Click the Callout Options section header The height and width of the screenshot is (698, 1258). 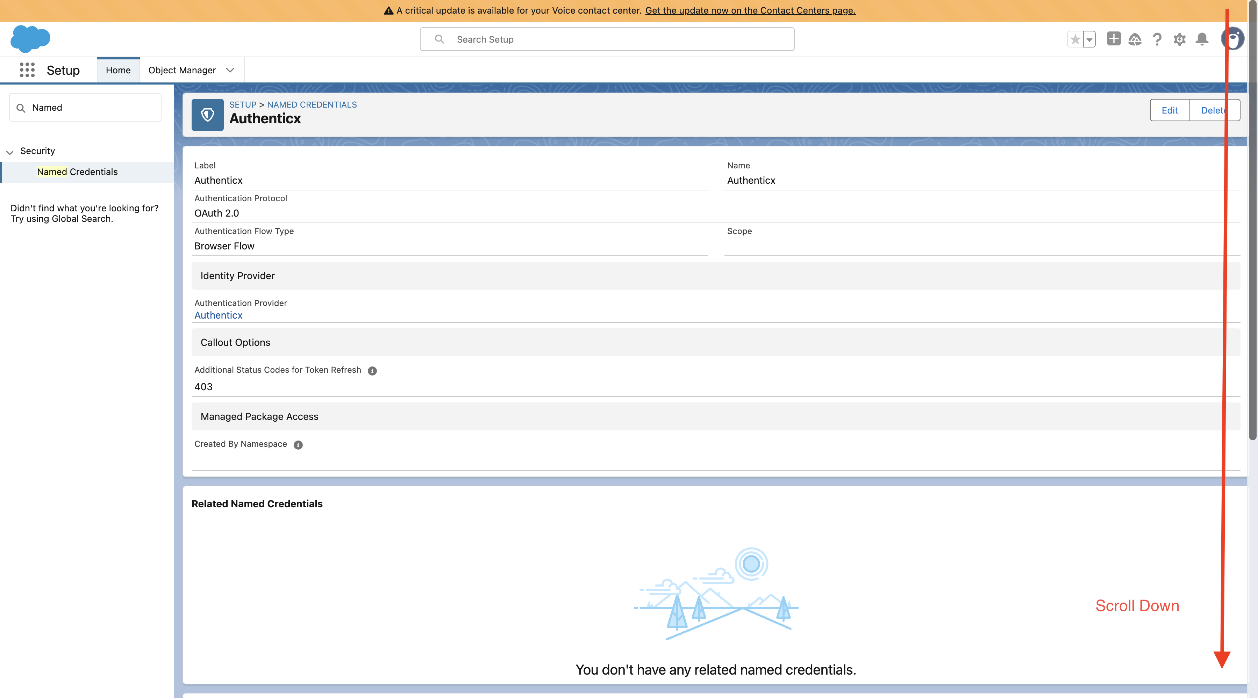[715, 343]
